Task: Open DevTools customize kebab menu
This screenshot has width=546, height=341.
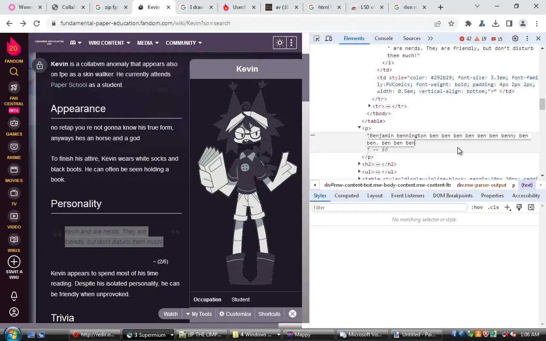Action: [x=527, y=38]
